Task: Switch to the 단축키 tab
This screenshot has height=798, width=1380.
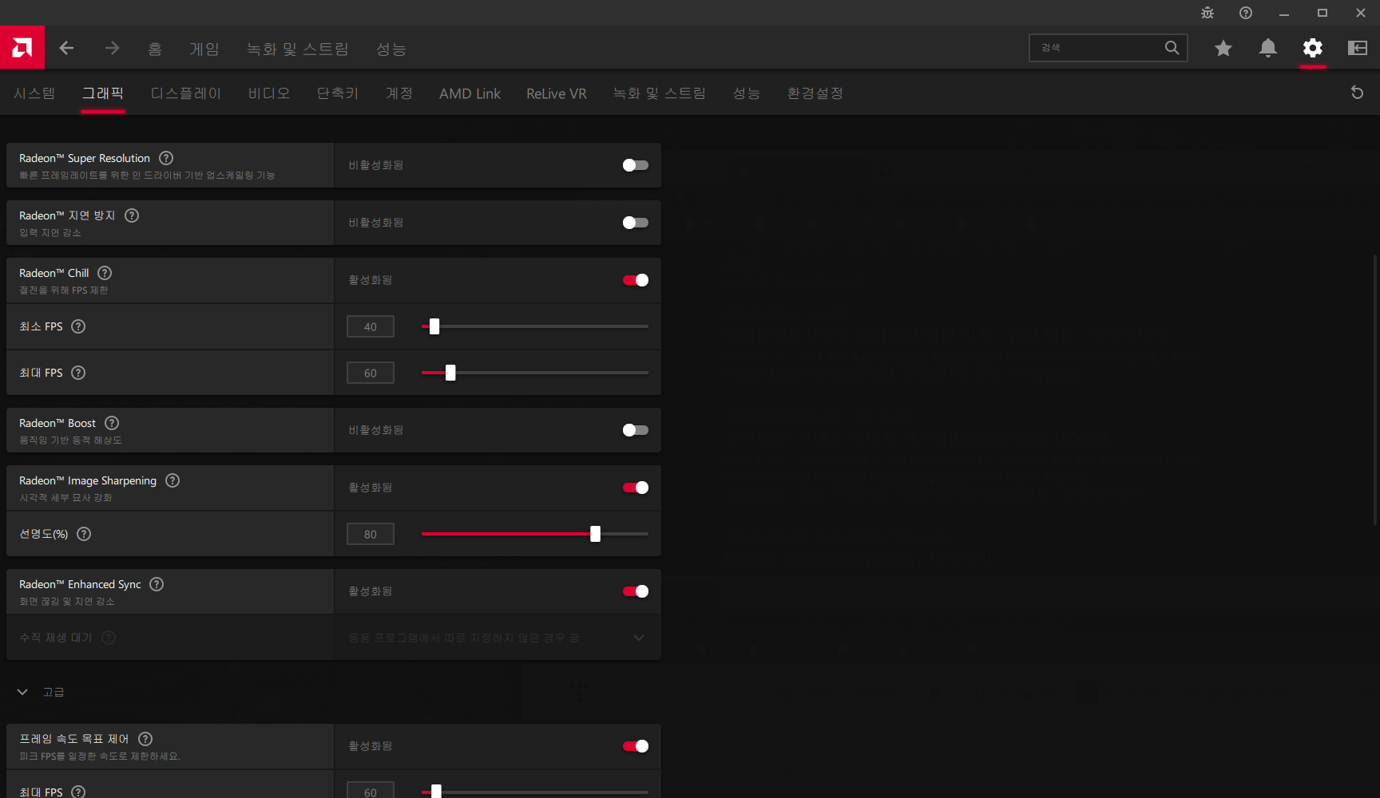Action: tap(338, 93)
